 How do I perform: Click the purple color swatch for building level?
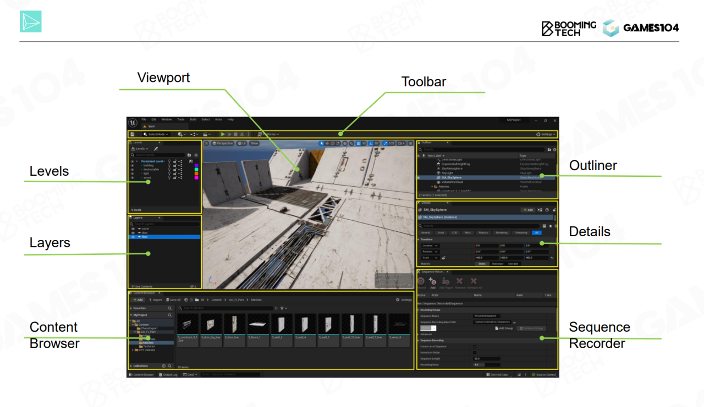(x=196, y=165)
